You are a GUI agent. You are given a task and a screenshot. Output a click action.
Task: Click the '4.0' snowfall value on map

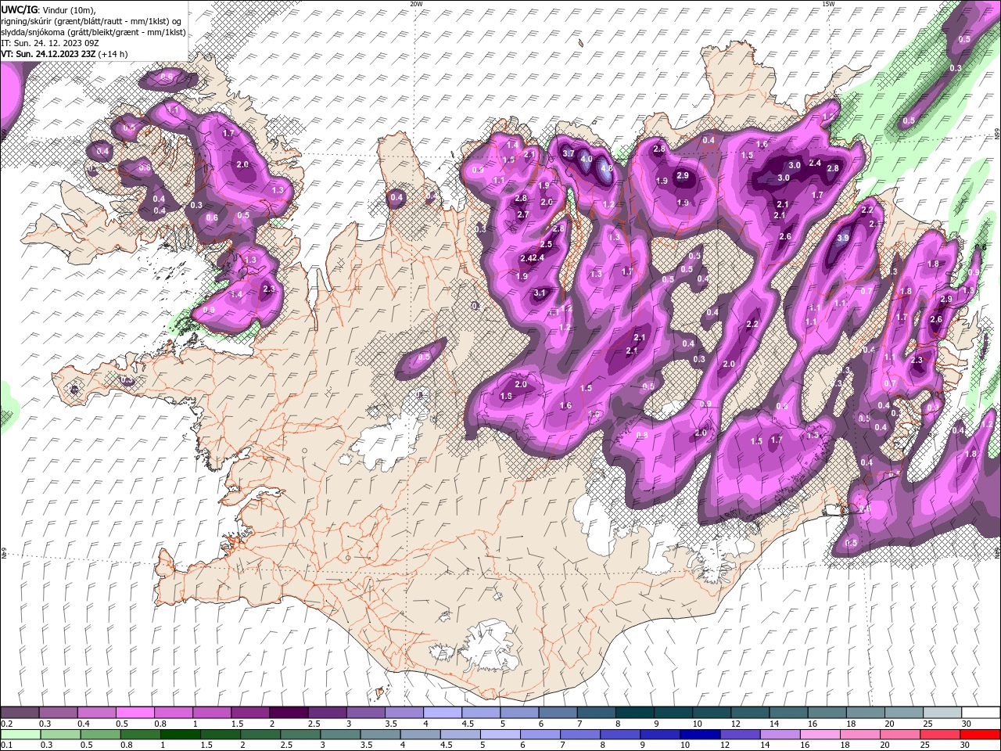coord(587,158)
